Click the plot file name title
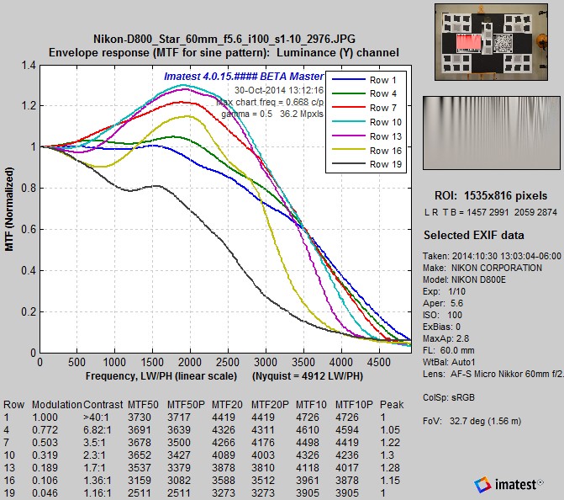Viewport: 564px width, 500px height. click(224, 39)
